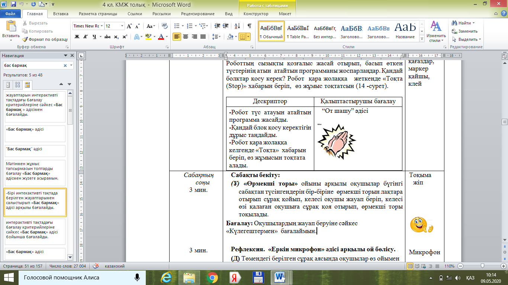This screenshot has width=508, height=285.
Task: Expand the Вставить paste options arrow
Action: click(11, 40)
